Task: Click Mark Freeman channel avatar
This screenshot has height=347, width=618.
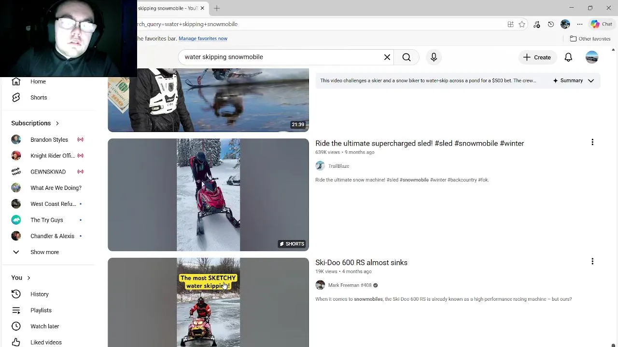Action: (320, 285)
